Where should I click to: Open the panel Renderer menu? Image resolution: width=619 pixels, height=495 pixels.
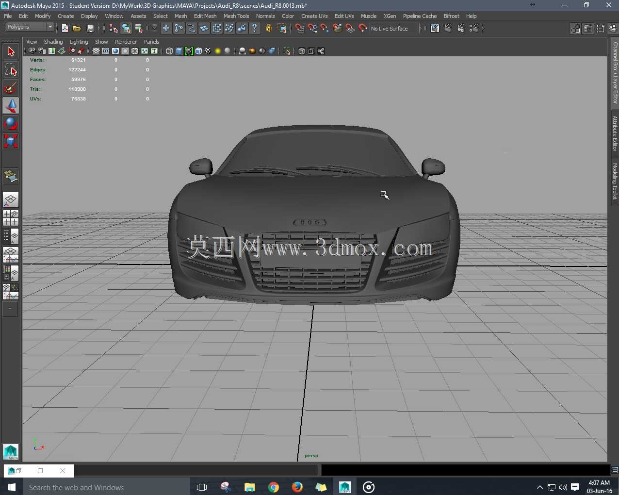pyautogui.click(x=126, y=42)
